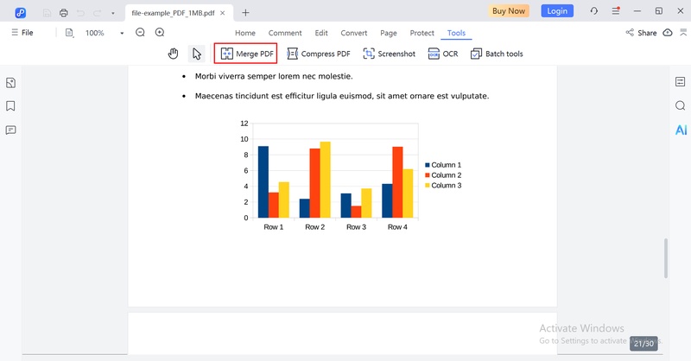Screen dimensions: 691x361
Task: Open Batch tools
Action: (x=497, y=54)
